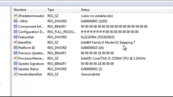Click the binary icon beside Configuration D...
The width and height of the screenshot is (173, 97).
[15, 32]
